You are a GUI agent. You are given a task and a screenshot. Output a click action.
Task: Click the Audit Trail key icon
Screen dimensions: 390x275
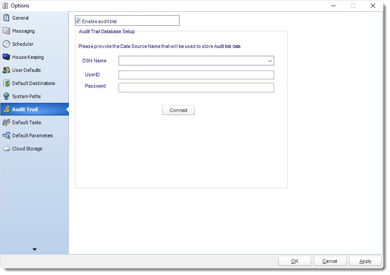tap(7, 109)
